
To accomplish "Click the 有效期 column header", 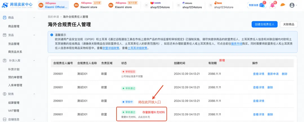I will click(213, 63).
